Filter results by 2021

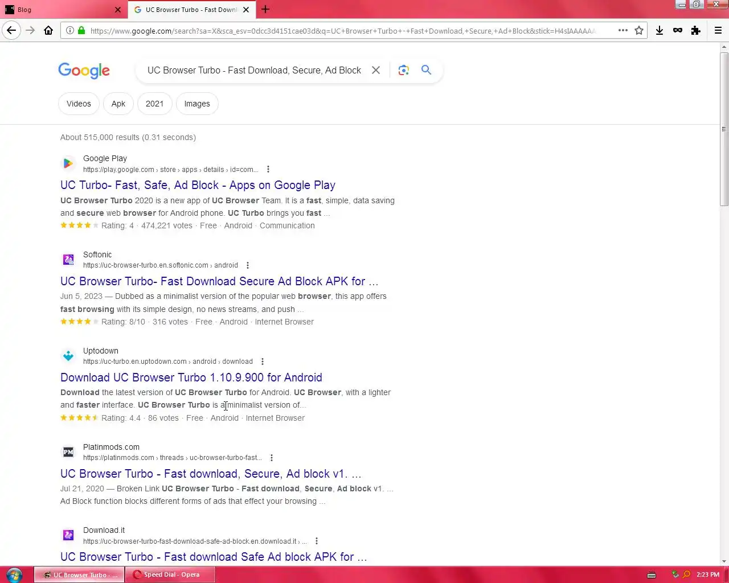coord(154,104)
